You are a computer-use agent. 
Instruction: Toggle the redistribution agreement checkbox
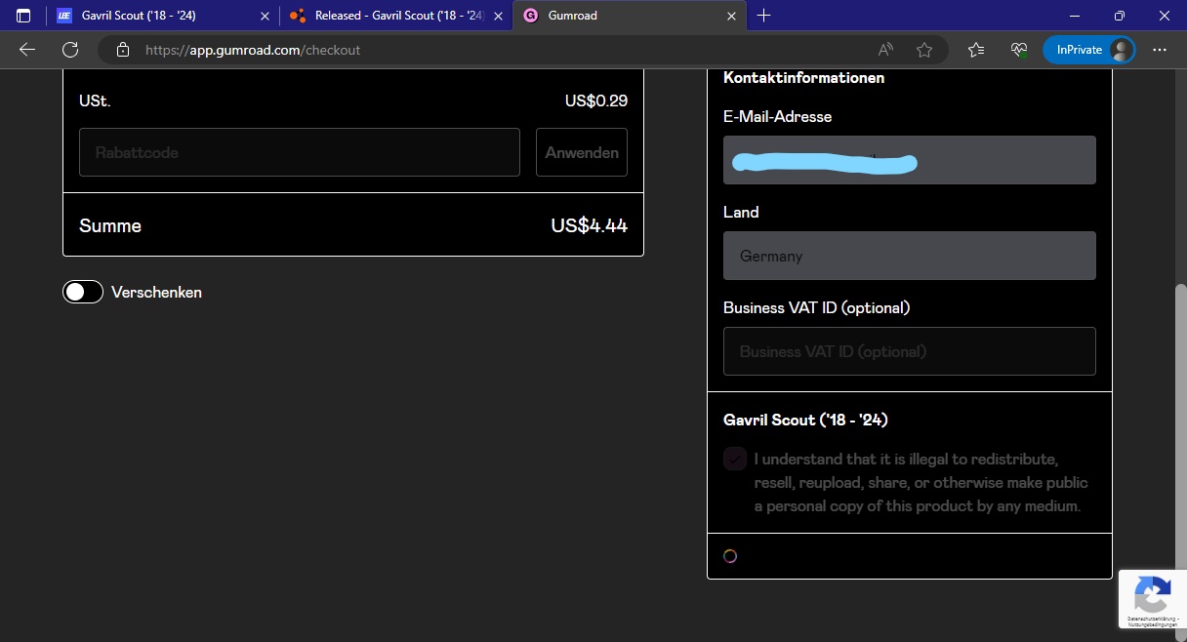point(735,459)
